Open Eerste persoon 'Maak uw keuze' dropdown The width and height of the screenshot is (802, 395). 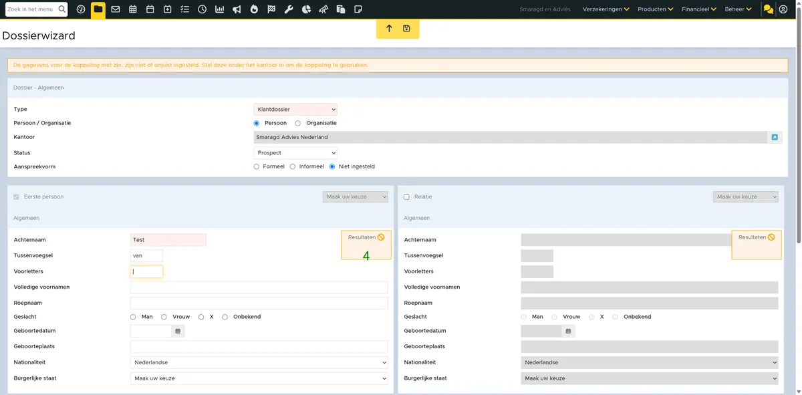point(356,196)
